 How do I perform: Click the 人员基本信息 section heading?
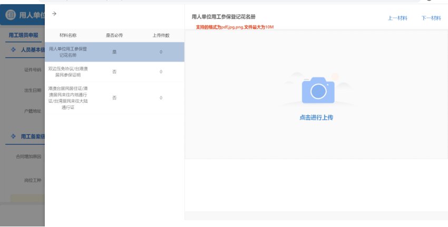pos(33,50)
